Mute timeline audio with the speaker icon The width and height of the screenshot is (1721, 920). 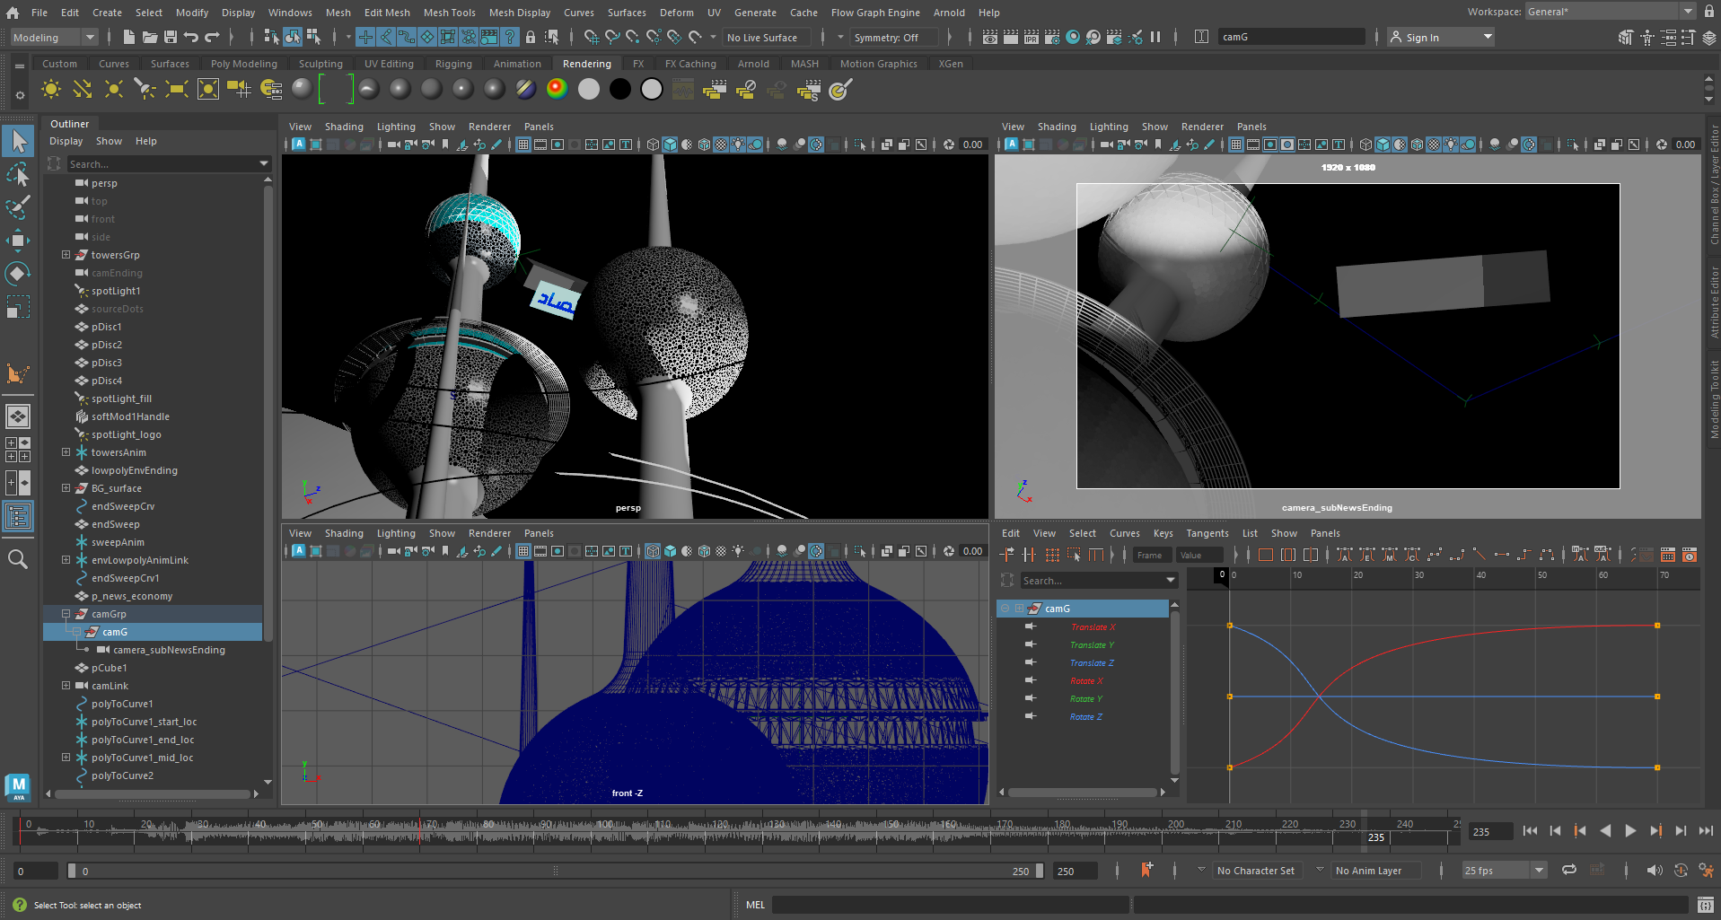point(1654,870)
